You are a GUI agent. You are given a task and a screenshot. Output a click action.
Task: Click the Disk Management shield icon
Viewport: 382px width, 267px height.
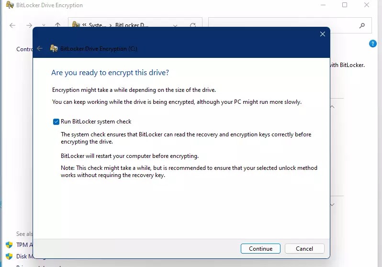(9, 256)
